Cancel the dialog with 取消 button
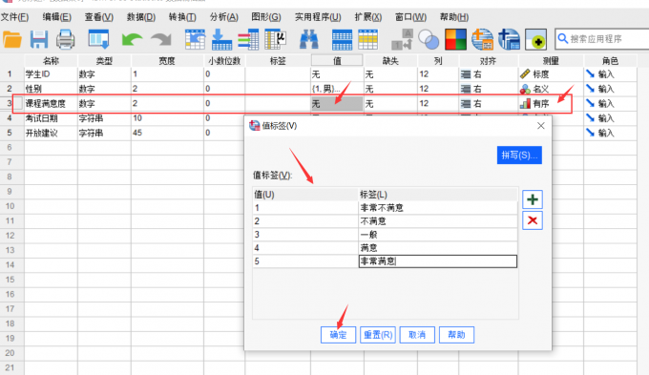The width and height of the screenshot is (649, 375). (x=417, y=334)
